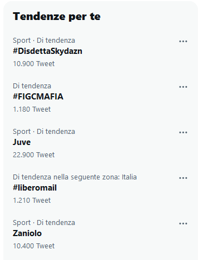Open more options for #DisdettaSkydazn trend
203x260 pixels.
[x=183, y=41]
